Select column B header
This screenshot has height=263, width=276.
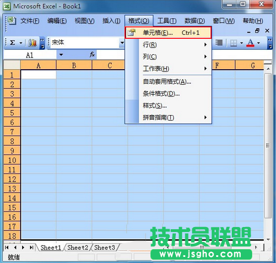click(x=74, y=65)
